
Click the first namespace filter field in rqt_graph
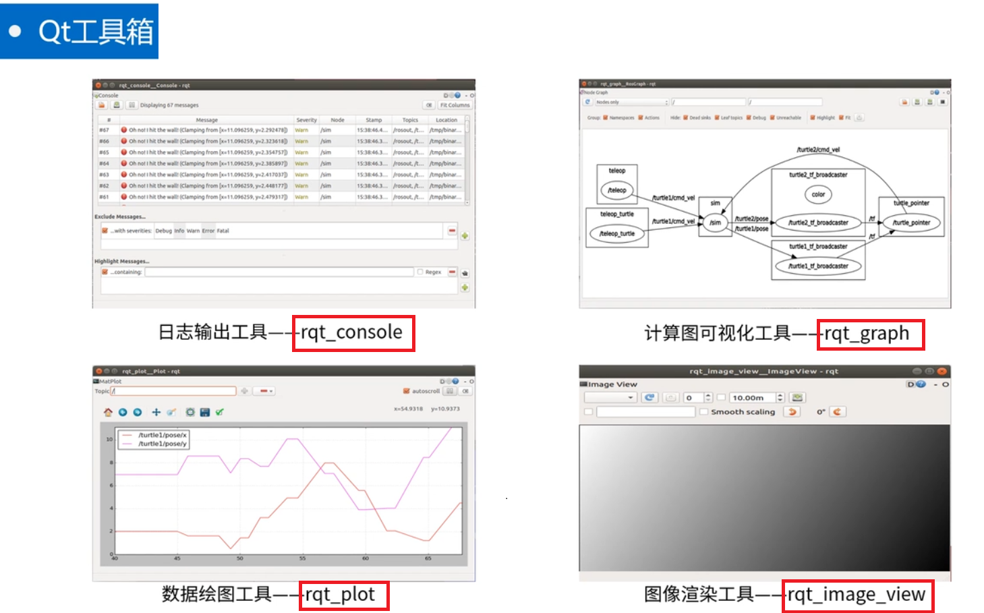[x=708, y=102]
